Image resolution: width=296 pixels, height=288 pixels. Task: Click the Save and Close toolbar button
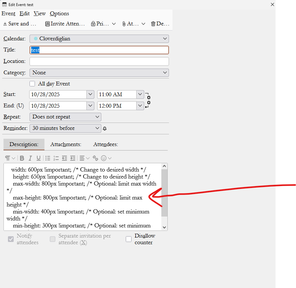[x=20, y=24]
